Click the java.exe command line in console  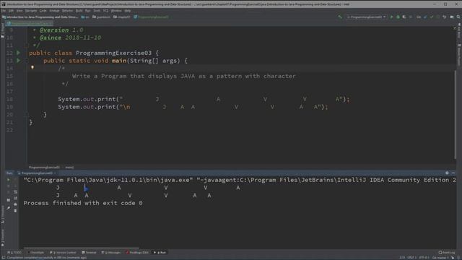239,180
